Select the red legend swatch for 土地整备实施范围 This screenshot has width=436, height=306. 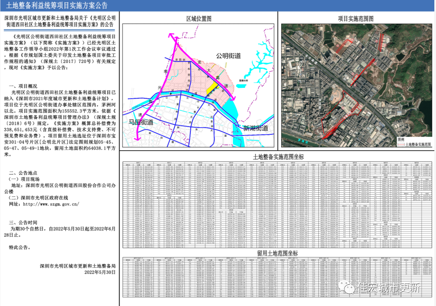pos(401,145)
